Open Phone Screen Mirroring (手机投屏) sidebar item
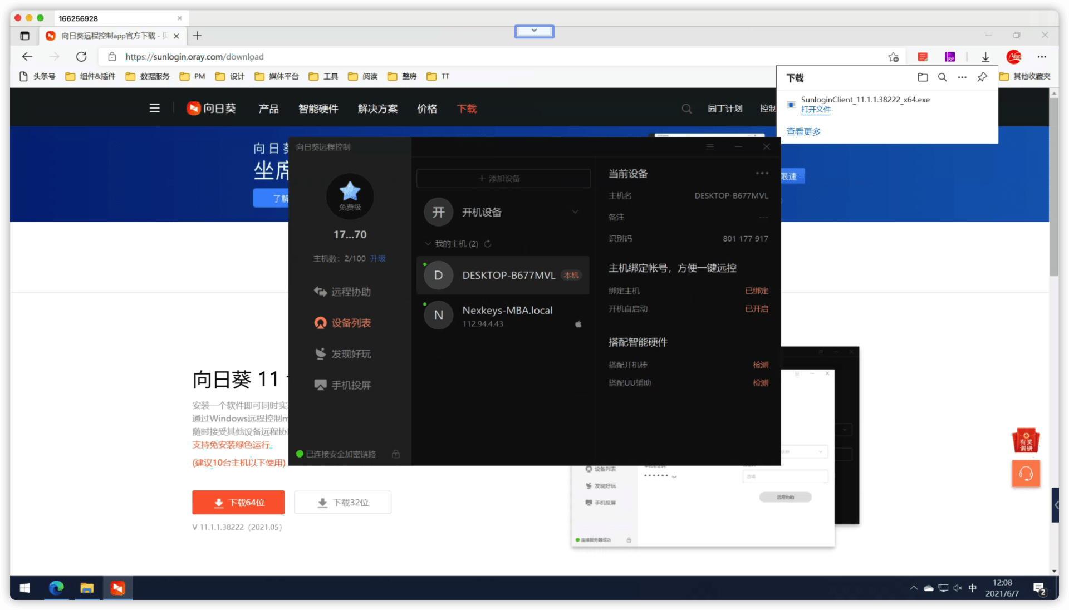The image size is (1069, 610). tap(342, 385)
